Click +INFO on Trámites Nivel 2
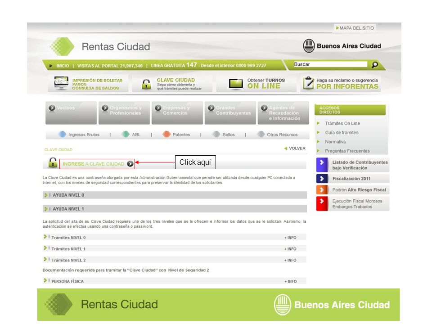Image resolution: width=432 pixels, height=324 pixels. coord(290,260)
